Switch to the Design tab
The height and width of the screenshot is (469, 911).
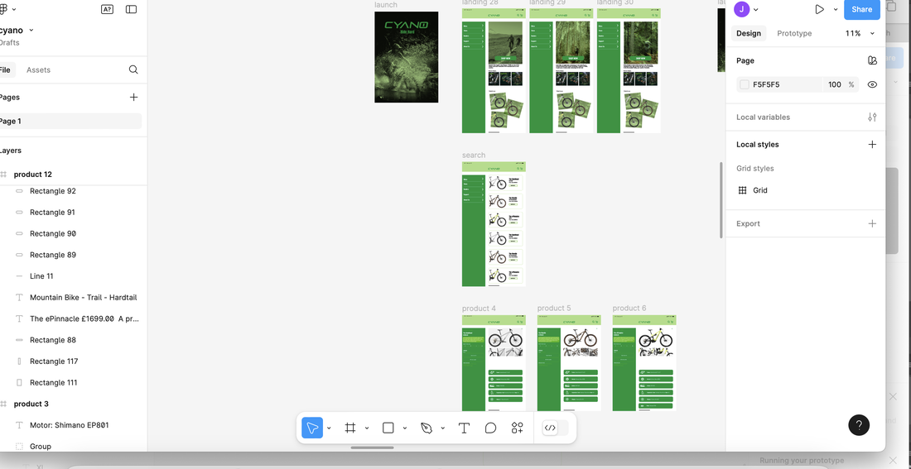[749, 33]
